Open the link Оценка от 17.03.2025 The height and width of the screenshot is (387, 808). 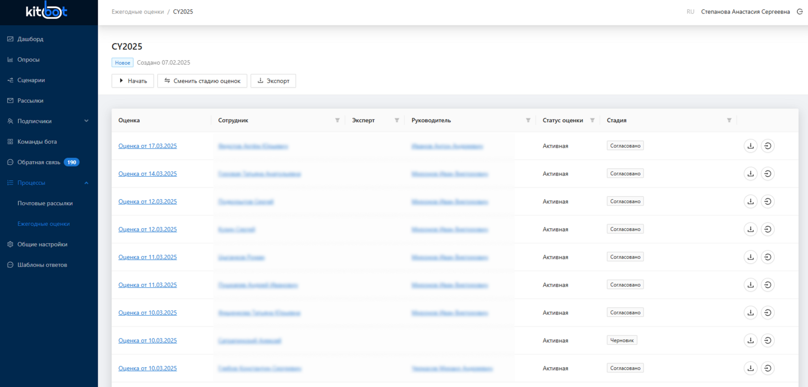pos(148,146)
